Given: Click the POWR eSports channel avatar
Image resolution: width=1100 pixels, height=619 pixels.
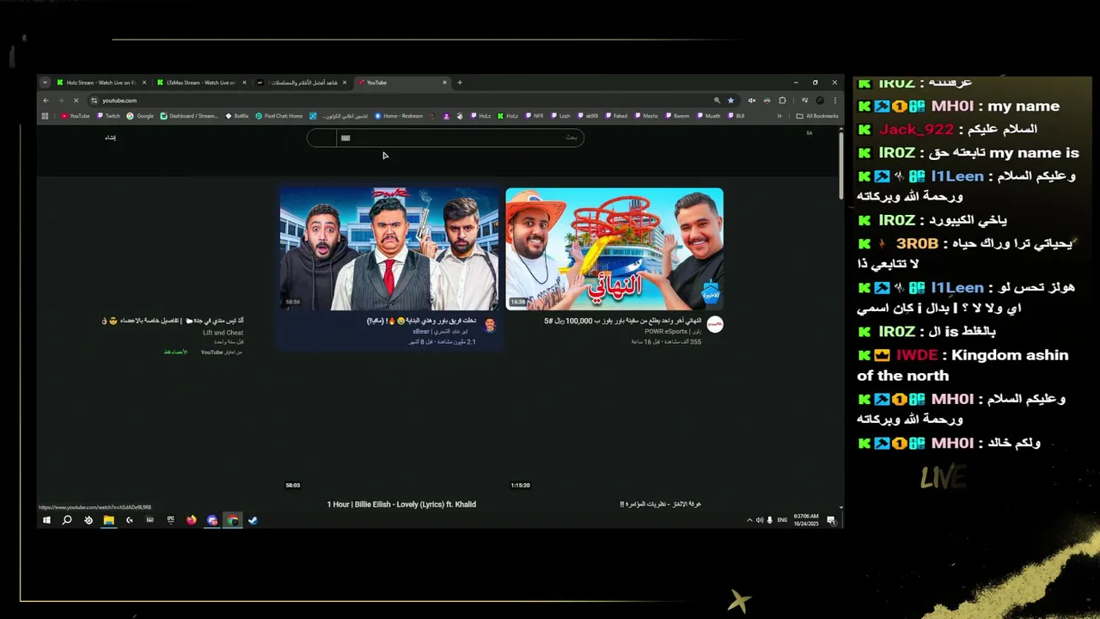Looking at the screenshot, I should (x=715, y=324).
